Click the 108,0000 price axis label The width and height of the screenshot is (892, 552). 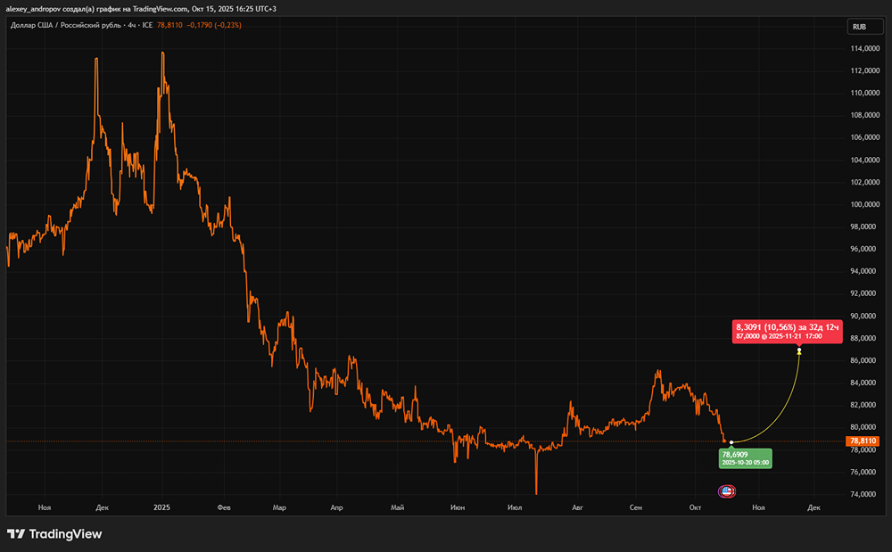864,115
